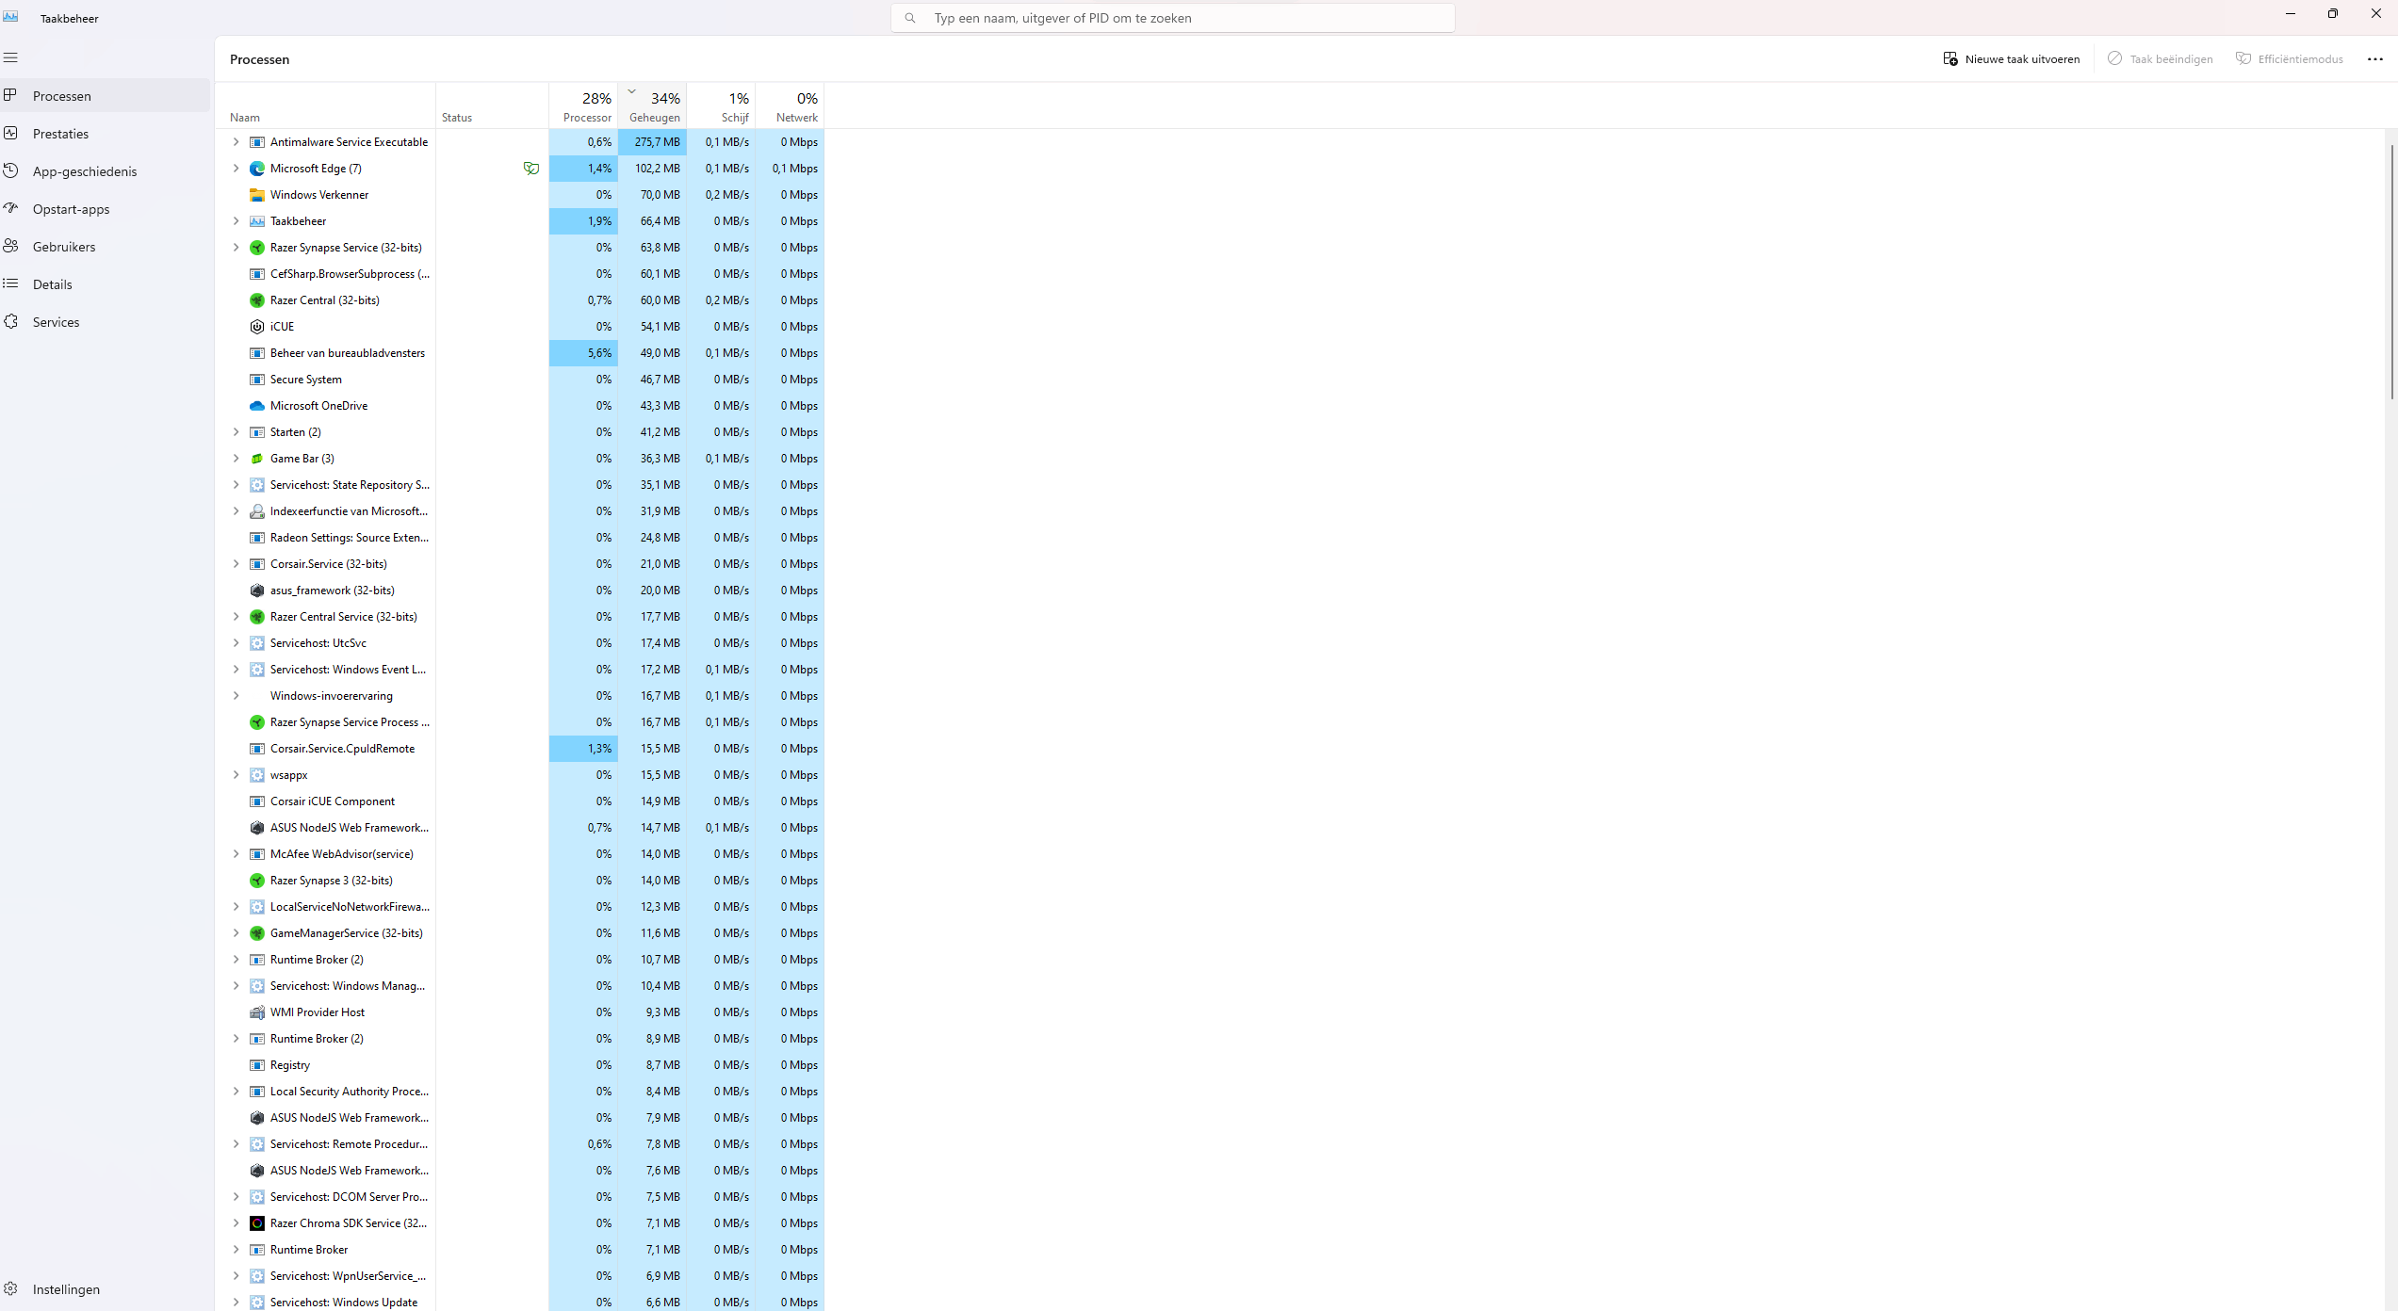Click the vertical scrollbar on the right edge

click(2391, 273)
